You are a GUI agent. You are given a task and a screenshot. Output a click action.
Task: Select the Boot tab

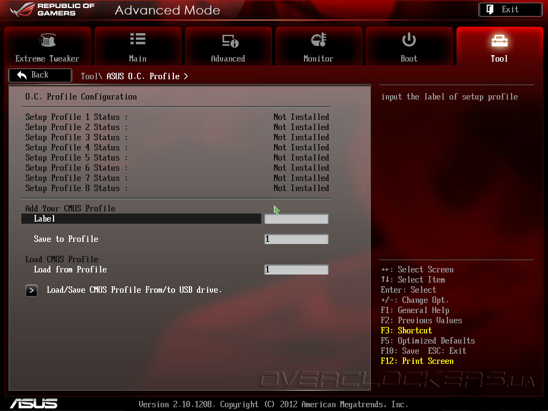409,46
